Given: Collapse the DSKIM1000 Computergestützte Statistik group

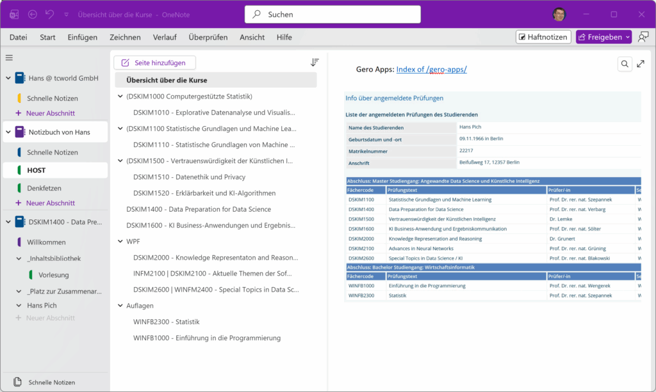Looking at the screenshot, I should [119, 95].
